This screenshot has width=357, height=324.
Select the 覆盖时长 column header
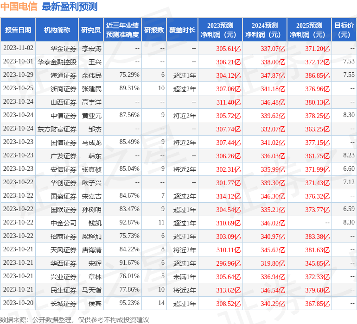[182, 30]
